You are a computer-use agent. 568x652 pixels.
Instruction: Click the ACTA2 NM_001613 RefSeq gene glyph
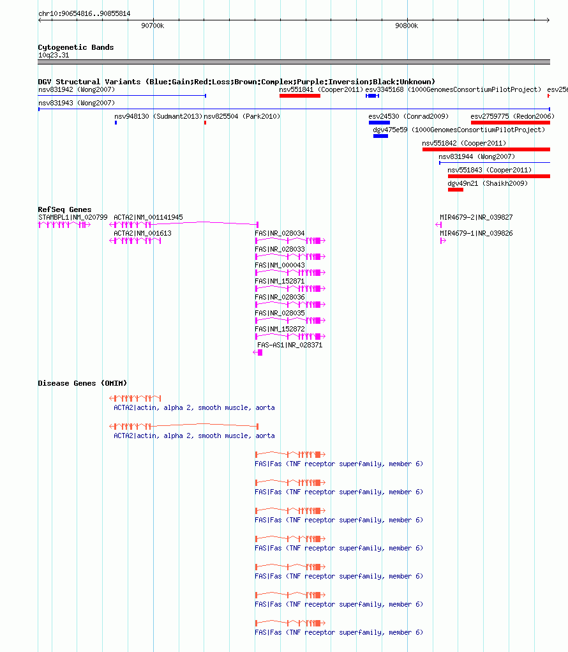pyautogui.click(x=135, y=241)
